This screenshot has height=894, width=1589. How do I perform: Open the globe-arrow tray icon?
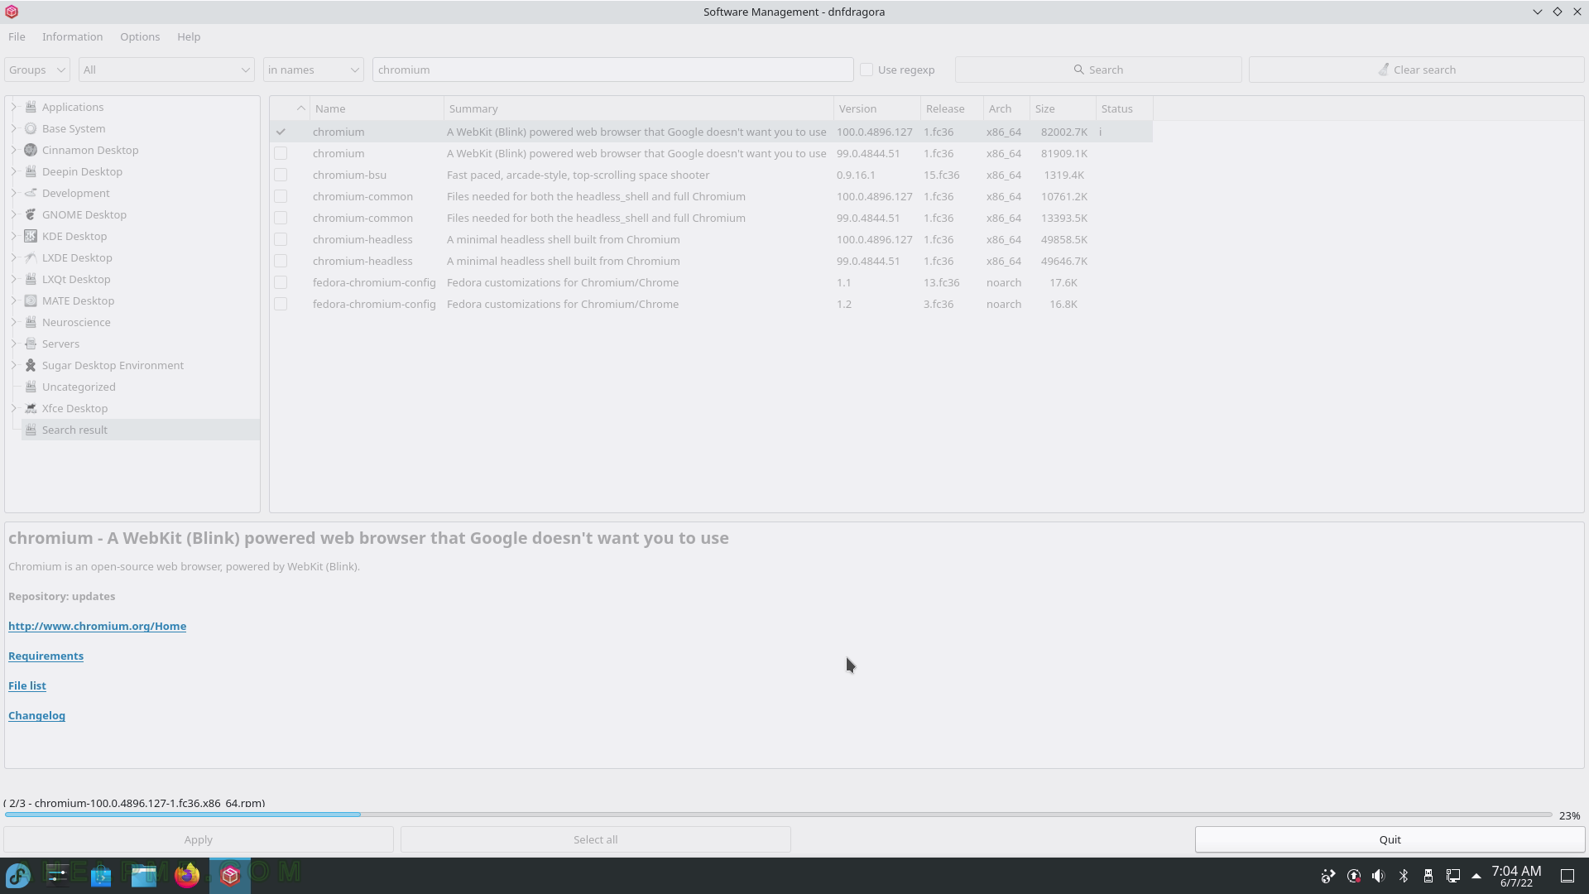click(x=1328, y=876)
